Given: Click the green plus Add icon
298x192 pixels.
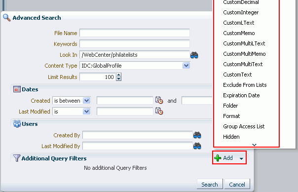Looking at the screenshot, I should (x=218, y=158).
